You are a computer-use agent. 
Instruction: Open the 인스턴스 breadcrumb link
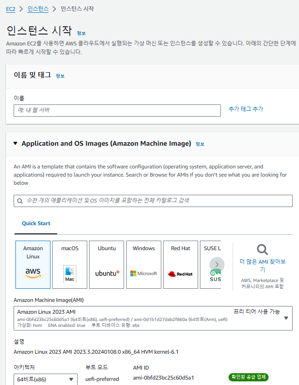click(38, 9)
